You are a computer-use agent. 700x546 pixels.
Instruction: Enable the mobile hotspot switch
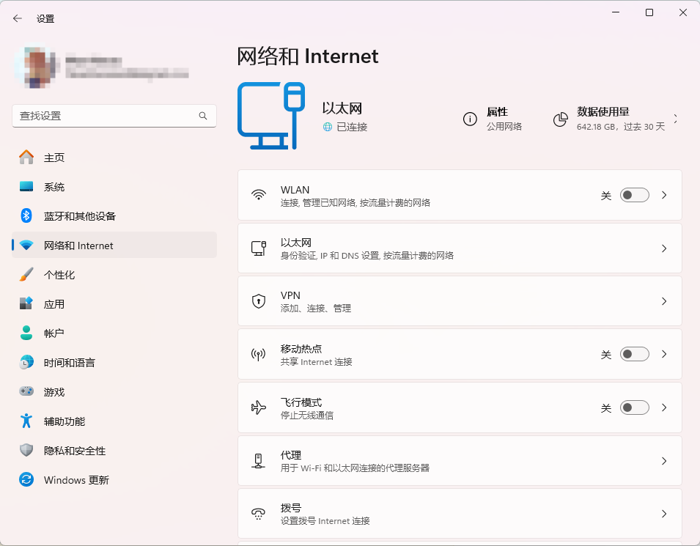pos(634,354)
